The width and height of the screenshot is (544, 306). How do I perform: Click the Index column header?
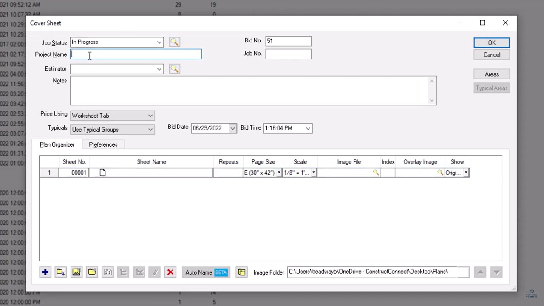pos(388,162)
